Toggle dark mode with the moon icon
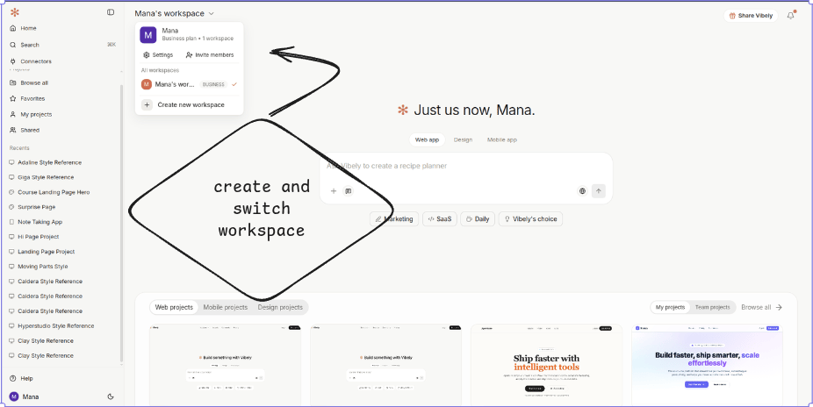Viewport: 813px width, 407px height. click(111, 396)
